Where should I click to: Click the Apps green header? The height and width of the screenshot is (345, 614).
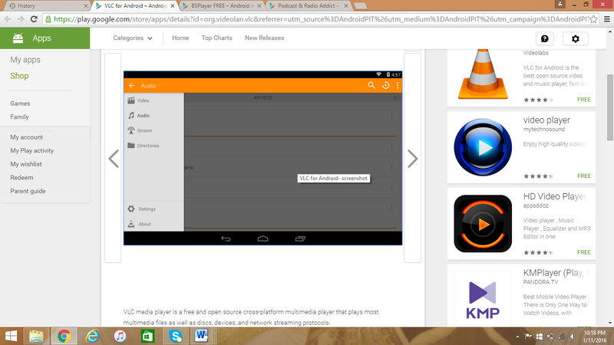click(45, 38)
